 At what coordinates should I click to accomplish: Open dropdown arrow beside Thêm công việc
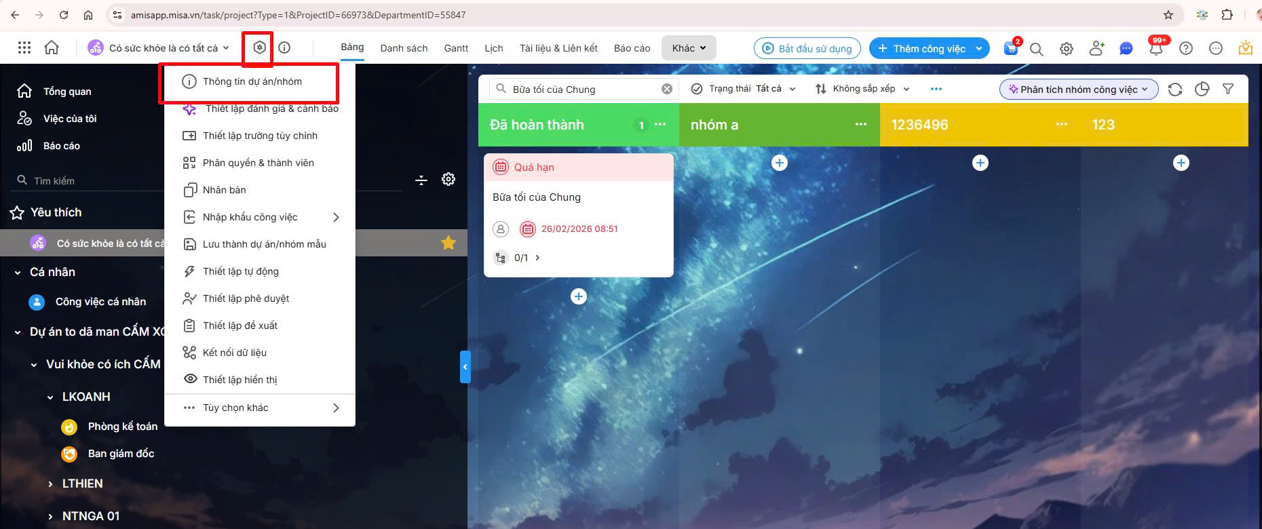[x=979, y=48]
